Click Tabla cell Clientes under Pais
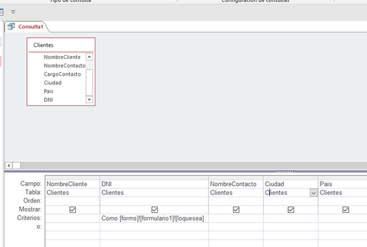Viewport: 367px width, 247px height. click(x=343, y=193)
